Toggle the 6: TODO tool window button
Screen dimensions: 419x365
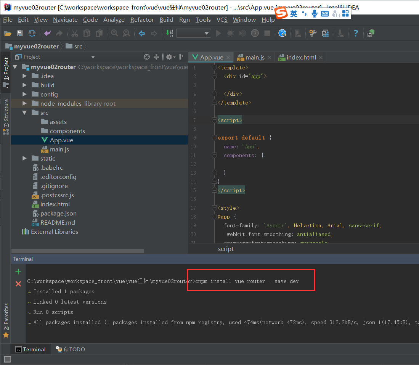pos(70,349)
